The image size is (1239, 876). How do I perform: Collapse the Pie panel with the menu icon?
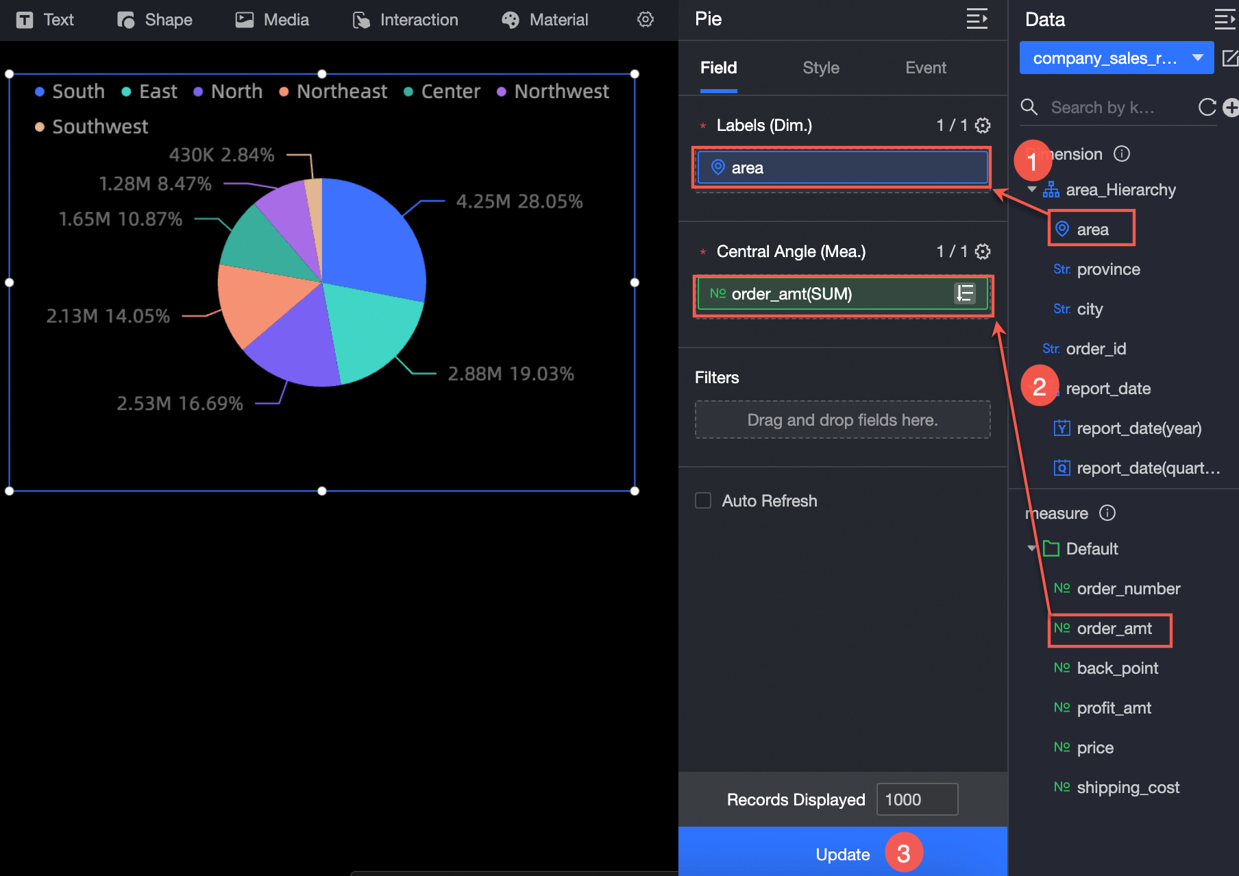pyautogui.click(x=977, y=19)
